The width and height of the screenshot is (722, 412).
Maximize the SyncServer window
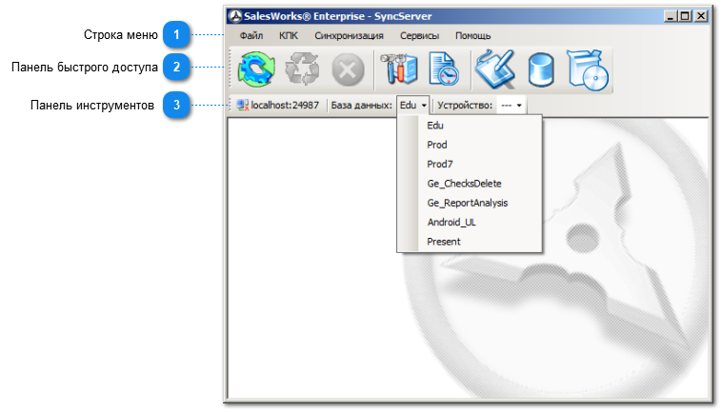(685, 16)
